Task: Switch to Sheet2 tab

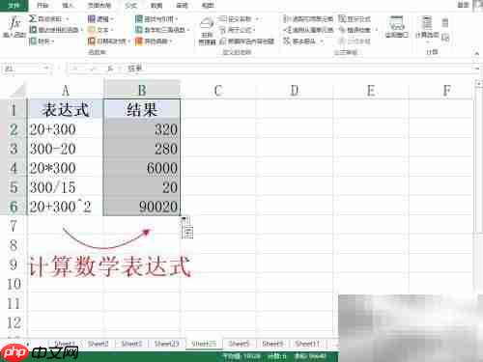Action: (x=98, y=344)
